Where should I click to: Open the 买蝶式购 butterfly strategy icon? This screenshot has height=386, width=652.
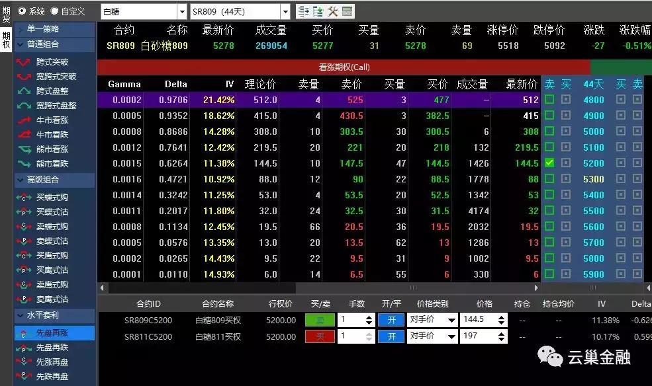pyautogui.click(x=23, y=197)
